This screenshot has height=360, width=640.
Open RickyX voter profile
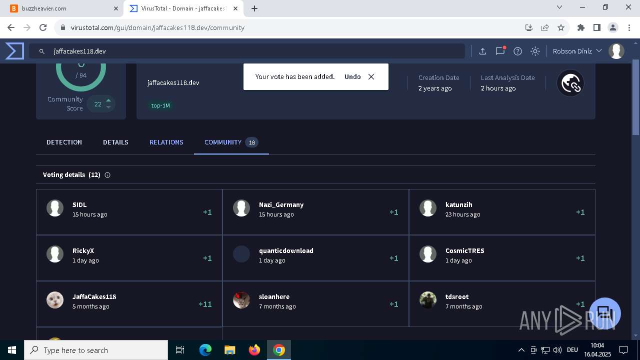[83, 250]
